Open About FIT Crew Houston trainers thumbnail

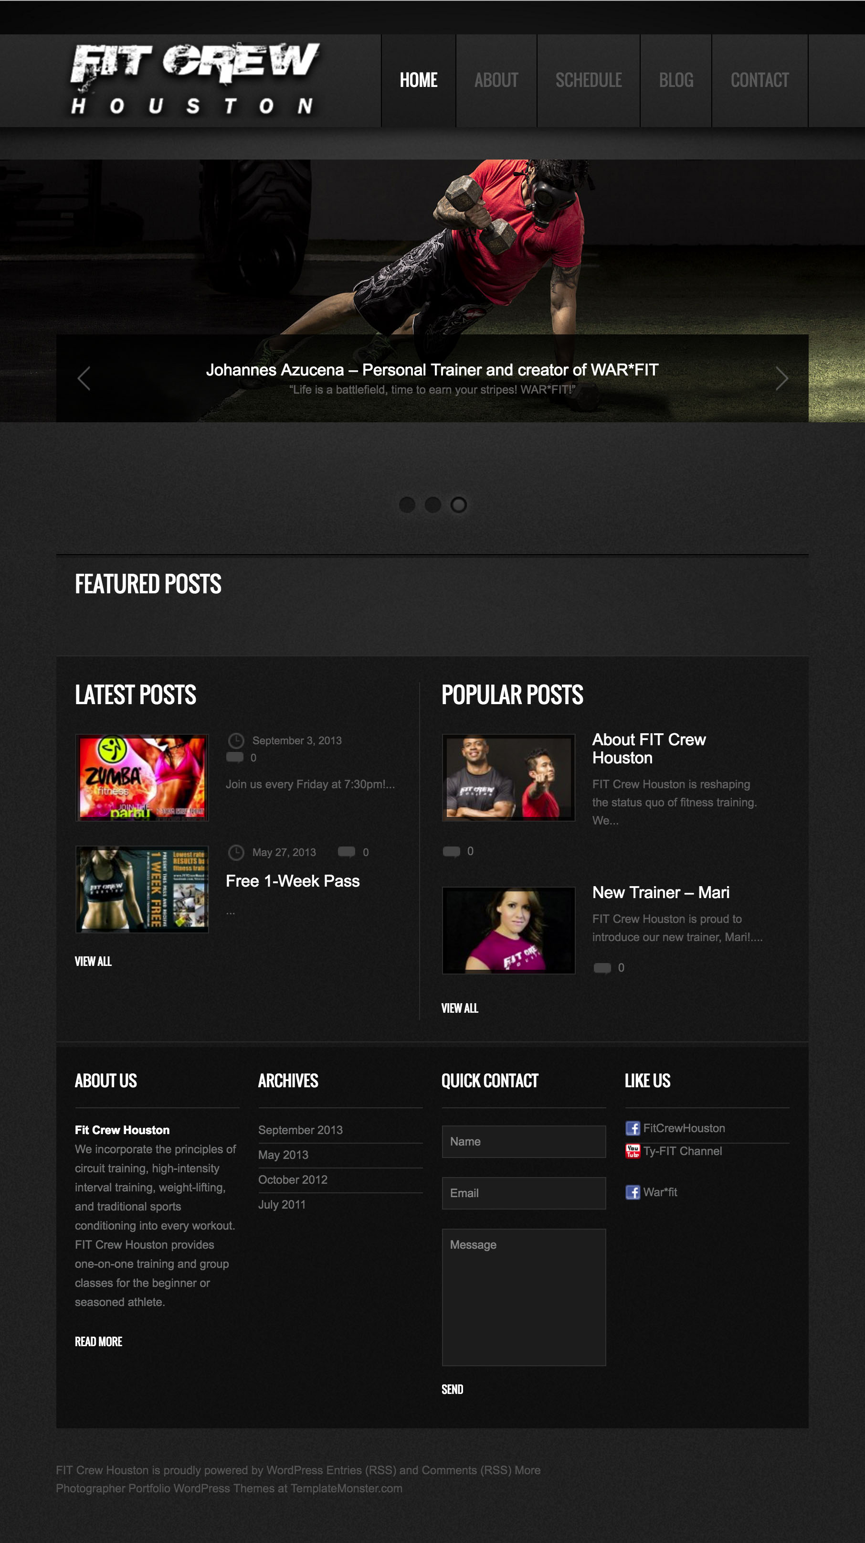(509, 778)
